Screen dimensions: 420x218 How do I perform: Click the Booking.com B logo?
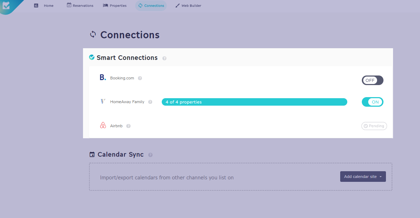click(103, 77)
